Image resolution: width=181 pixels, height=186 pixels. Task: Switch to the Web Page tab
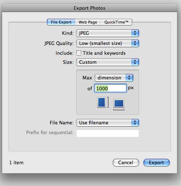(88, 22)
